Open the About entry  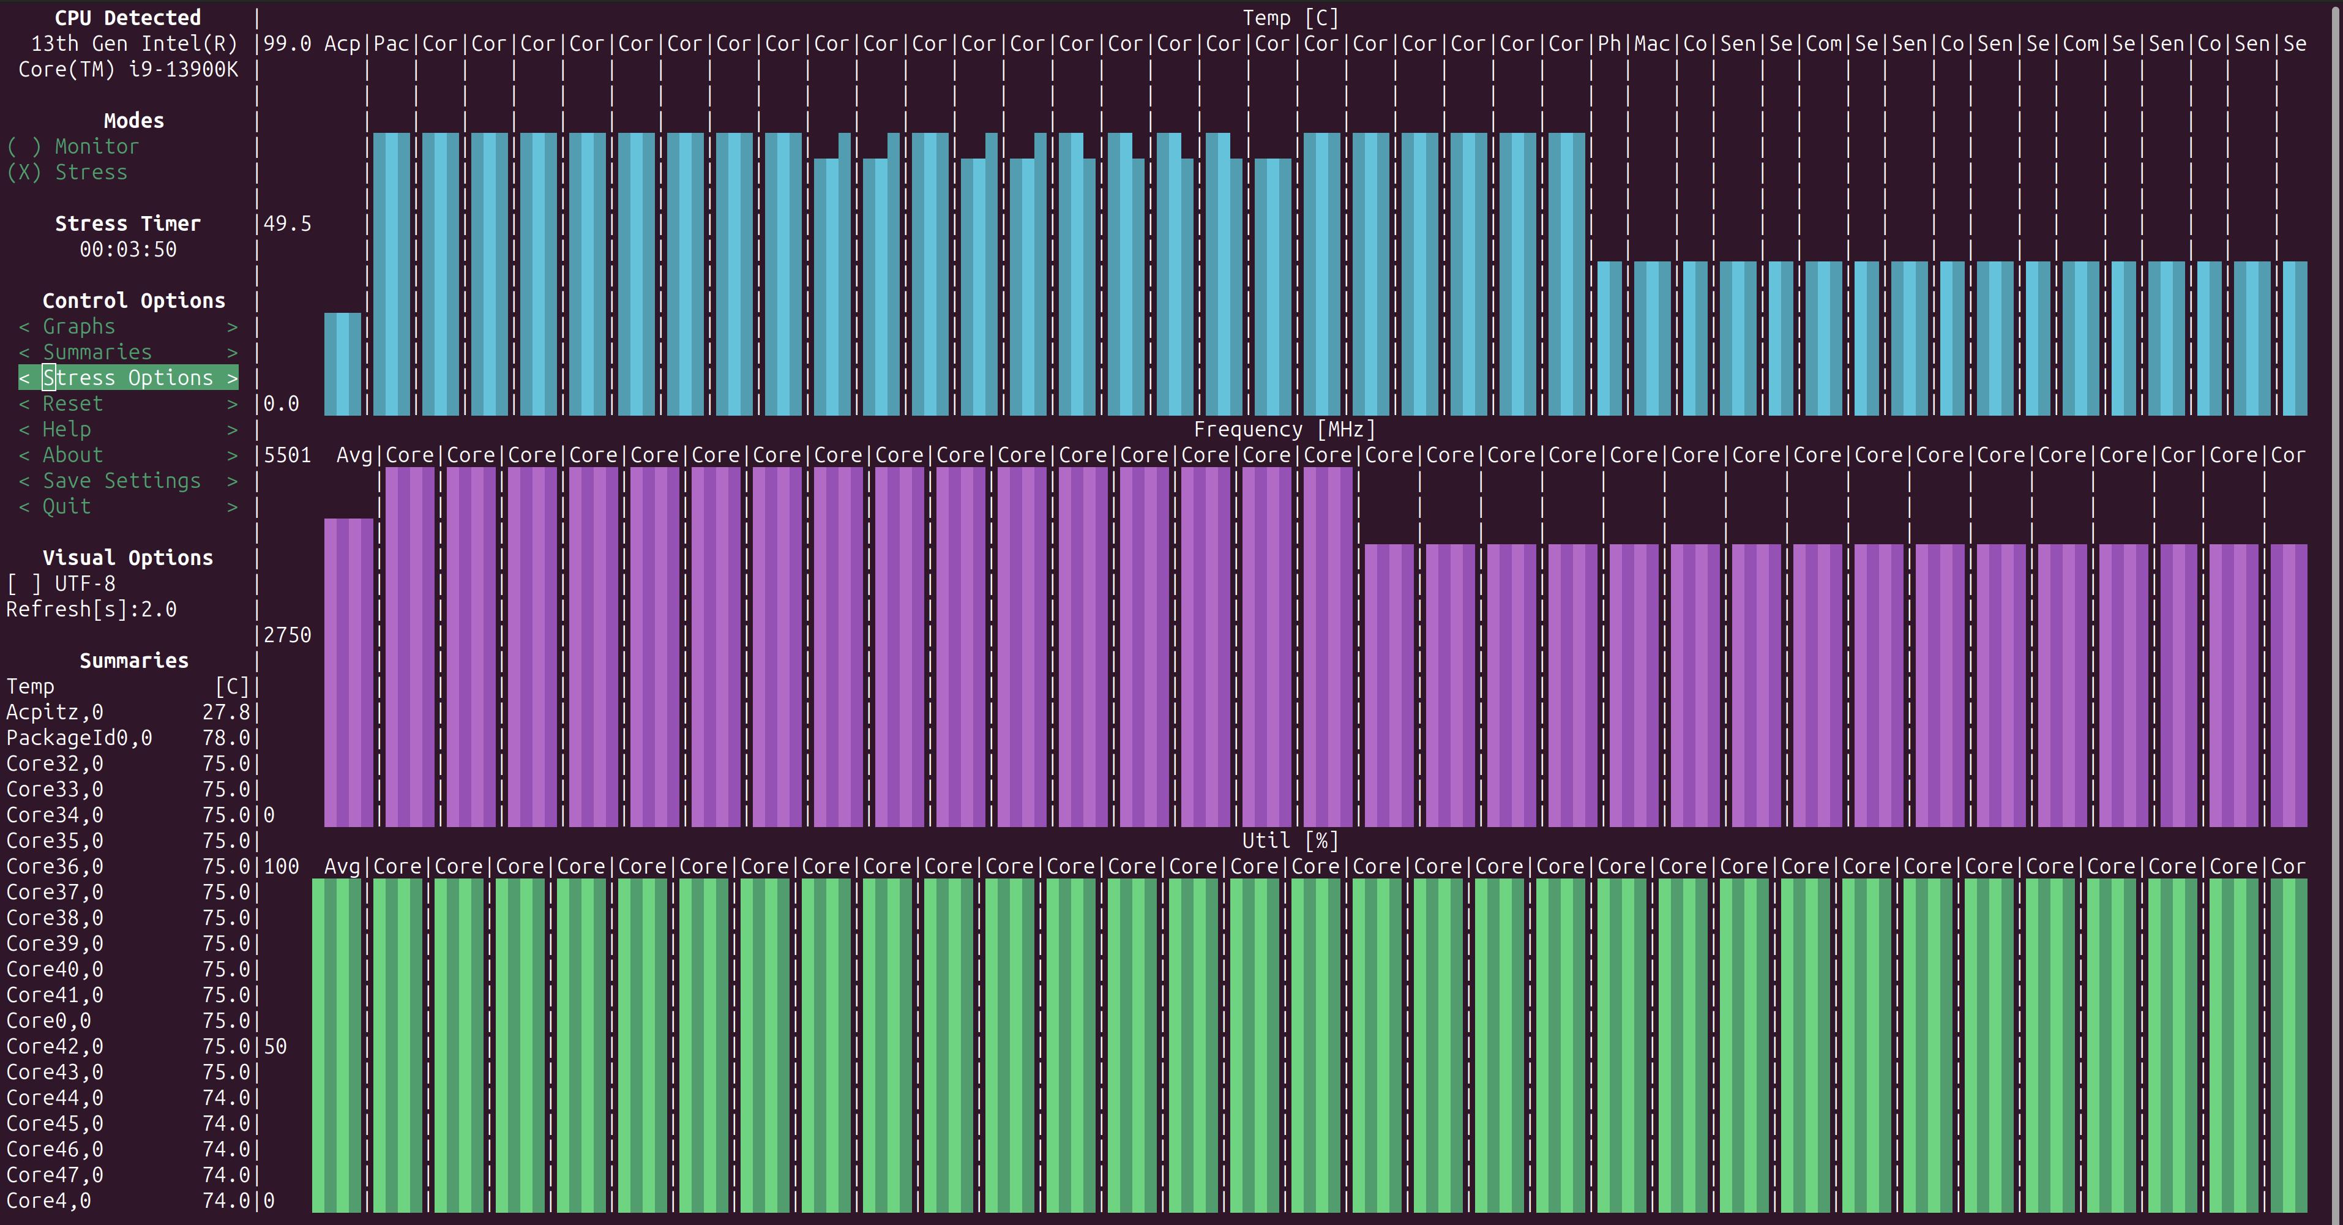coord(73,455)
